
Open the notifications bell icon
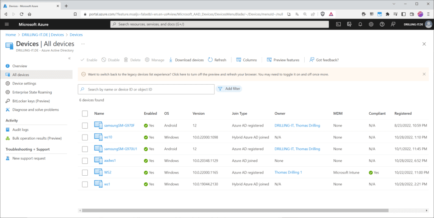click(360, 24)
